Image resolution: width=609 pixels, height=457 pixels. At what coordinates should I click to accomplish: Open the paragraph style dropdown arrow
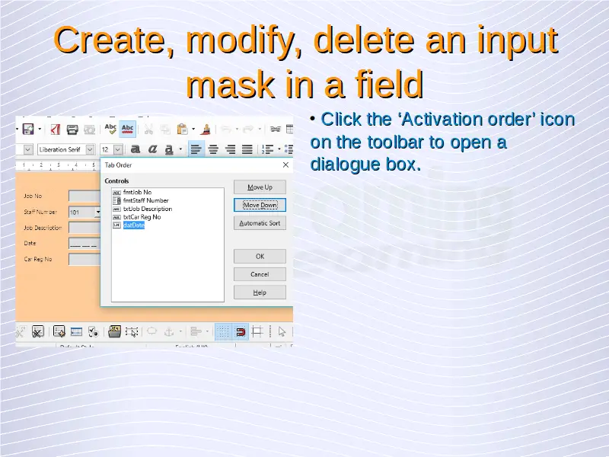click(x=28, y=149)
